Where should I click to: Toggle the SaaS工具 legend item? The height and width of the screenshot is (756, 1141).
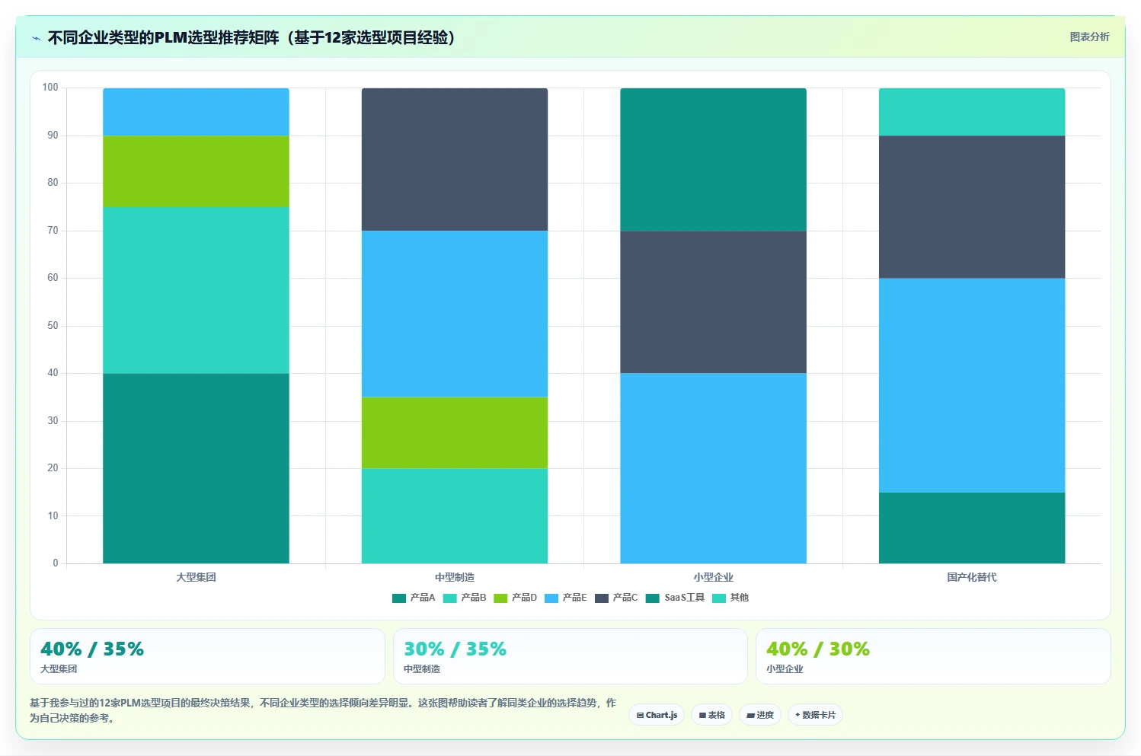[676, 598]
